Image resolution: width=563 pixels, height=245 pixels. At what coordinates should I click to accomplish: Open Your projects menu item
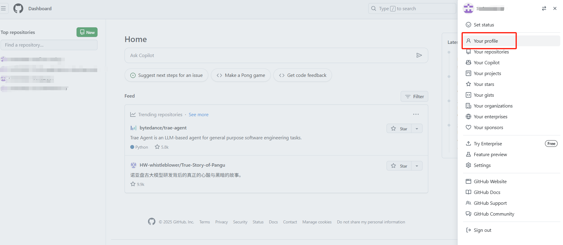coord(512,73)
